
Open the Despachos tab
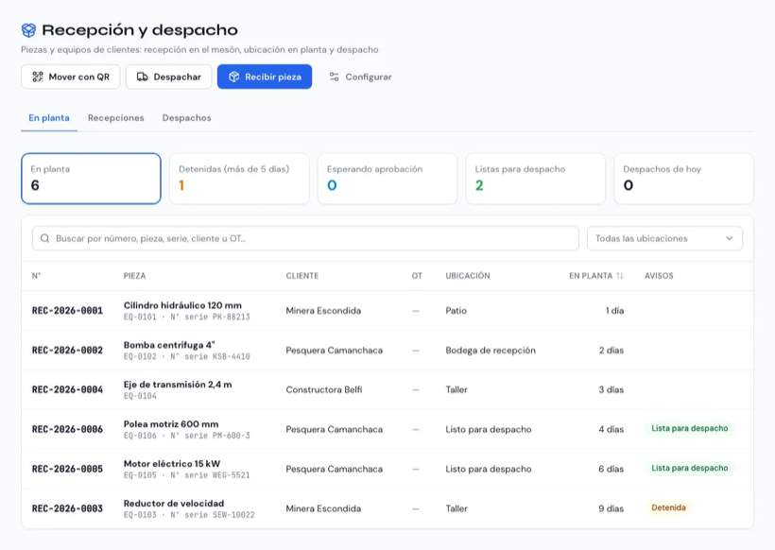(186, 117)
